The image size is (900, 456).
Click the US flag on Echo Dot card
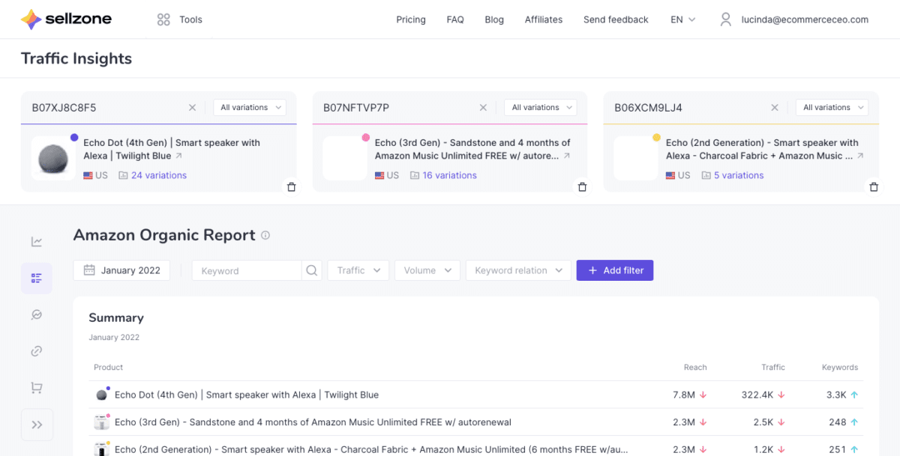pos(88,175)
